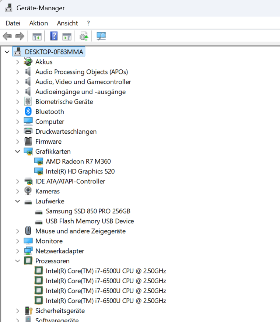Collapse the Laufwerke category
280x322 pixels.
tap(18, 201)
